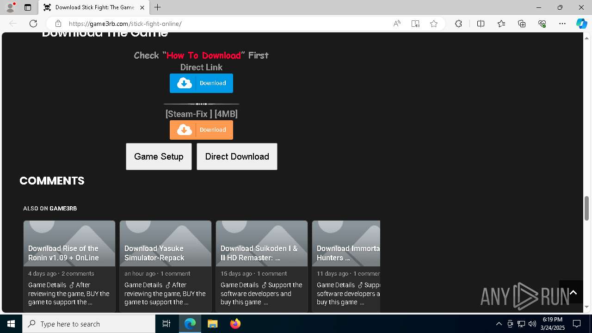592x333 pixels.
Task: Open Microsoft Edge from taskbar
Action: click(190, 324)
